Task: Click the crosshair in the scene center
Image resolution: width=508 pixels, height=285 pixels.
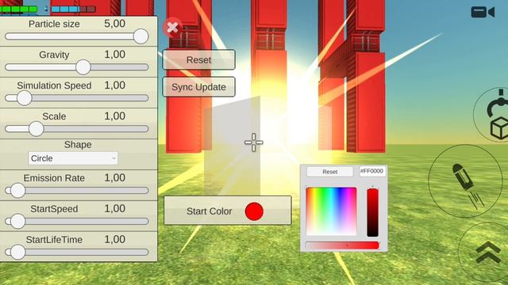Action: [254, 142]
